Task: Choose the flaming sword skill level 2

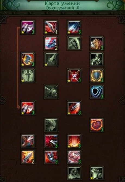Action: 28,157
